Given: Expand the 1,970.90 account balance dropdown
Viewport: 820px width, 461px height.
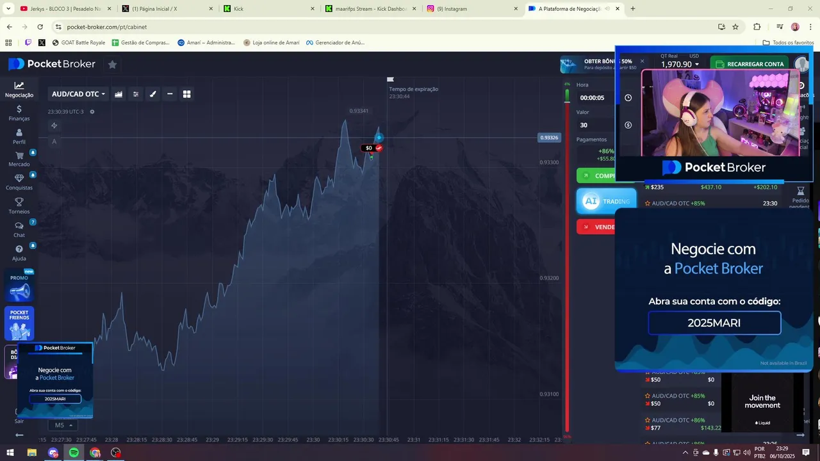Looking at the screenshot, I should tap(680, 64).
